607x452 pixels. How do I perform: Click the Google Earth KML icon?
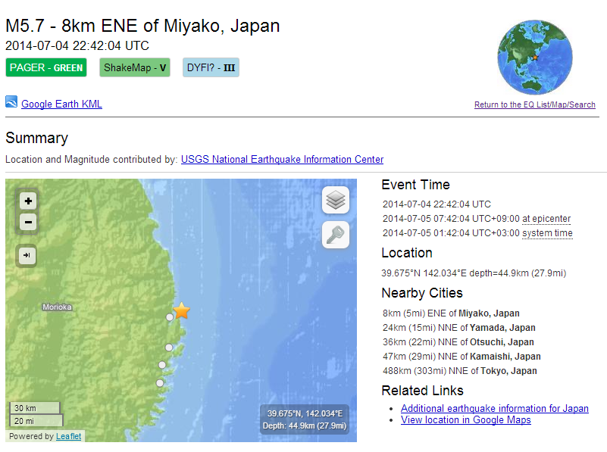[11, 102]
